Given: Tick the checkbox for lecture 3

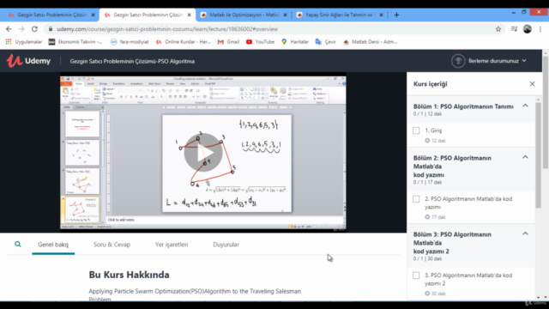Looking at the screenshot, I should (x=416, y=276).
